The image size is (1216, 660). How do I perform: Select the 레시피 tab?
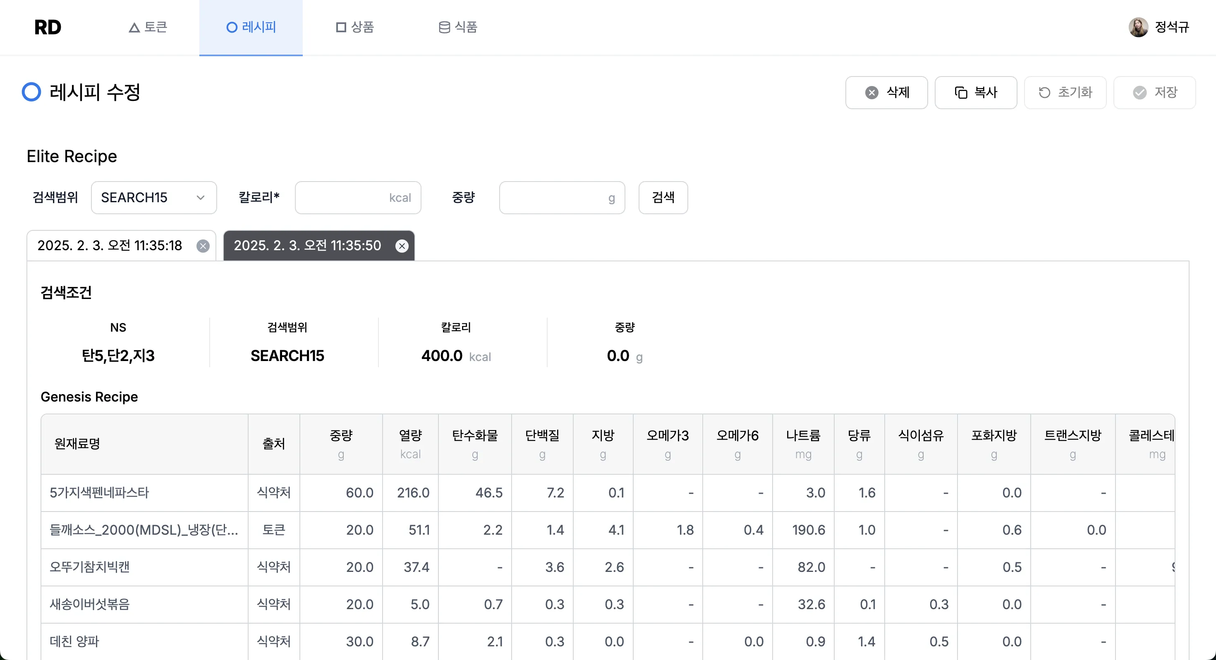tap(251, 27)
